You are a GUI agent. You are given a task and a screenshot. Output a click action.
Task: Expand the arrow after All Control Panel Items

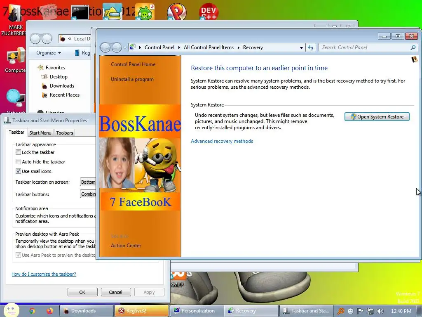(x=239, y=48)
